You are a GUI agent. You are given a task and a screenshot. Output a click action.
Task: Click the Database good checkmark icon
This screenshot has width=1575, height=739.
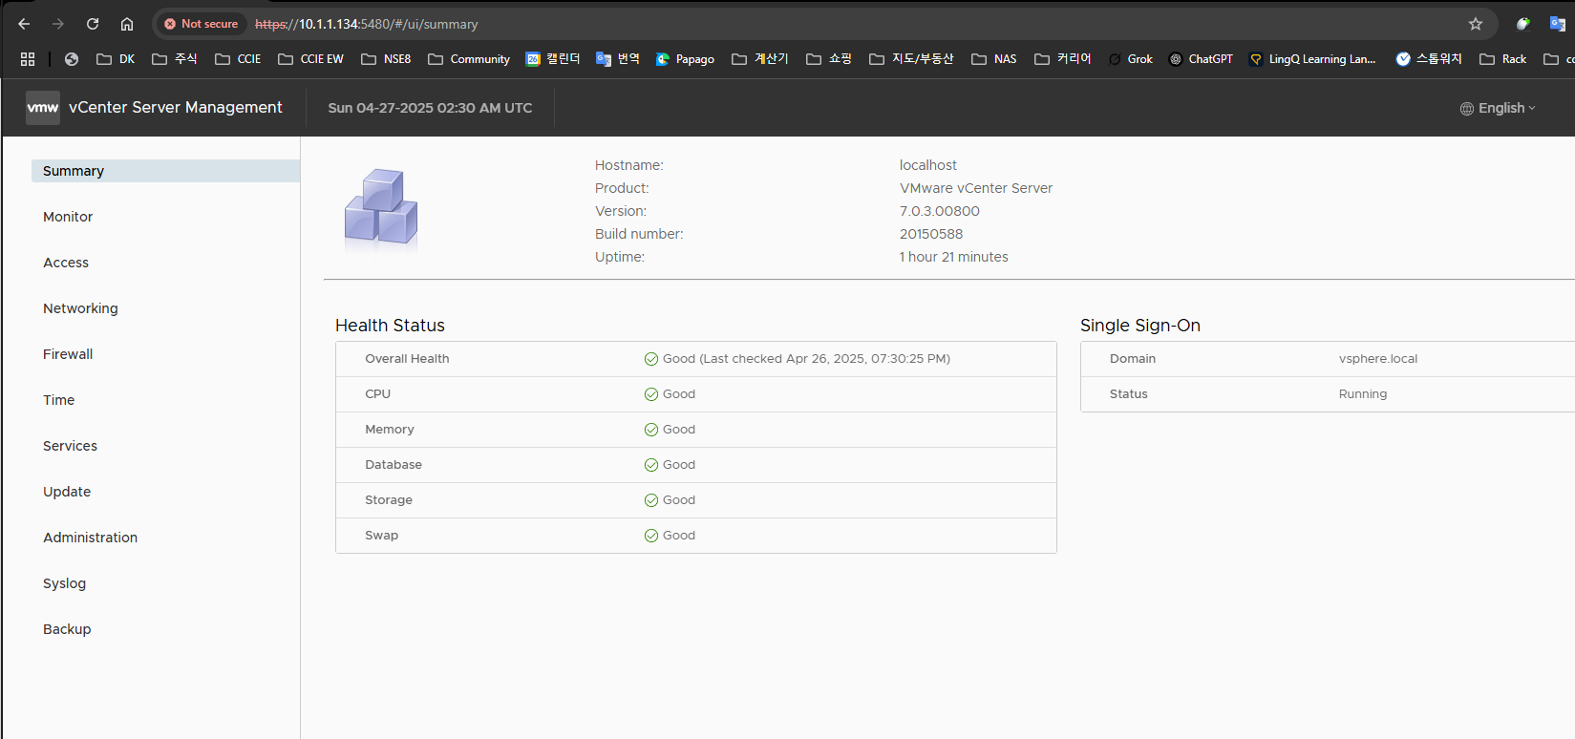point(651,465)
